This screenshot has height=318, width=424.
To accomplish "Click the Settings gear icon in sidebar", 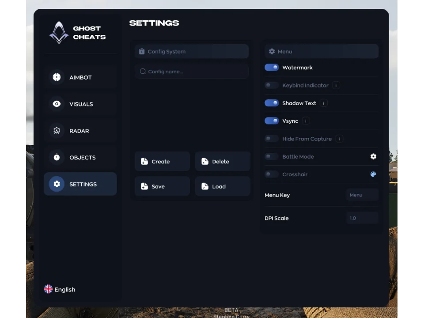I will point(57,184).
